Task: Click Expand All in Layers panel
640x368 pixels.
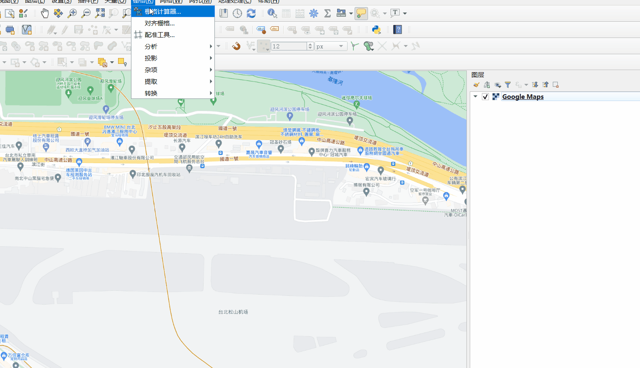Action: (x=535, y=85)
